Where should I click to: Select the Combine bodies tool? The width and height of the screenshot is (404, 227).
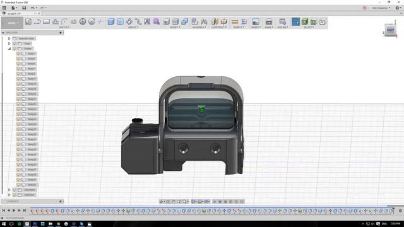tap(185, 21)
